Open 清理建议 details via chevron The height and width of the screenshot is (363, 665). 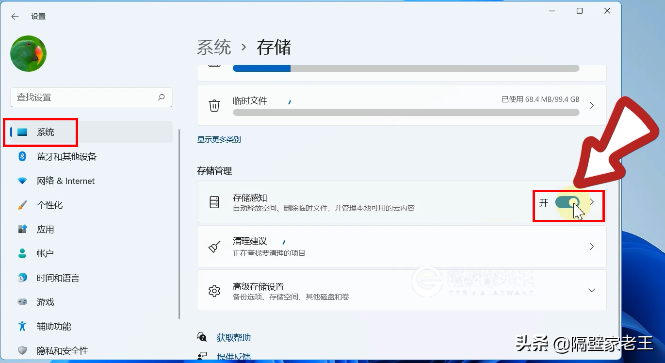(591, 246)
